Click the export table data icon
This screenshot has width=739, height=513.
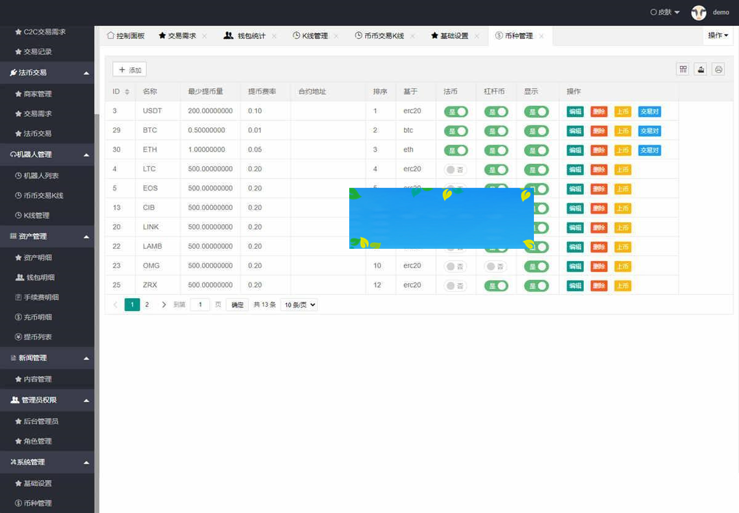pyautogui.click(x=700, y=69)
